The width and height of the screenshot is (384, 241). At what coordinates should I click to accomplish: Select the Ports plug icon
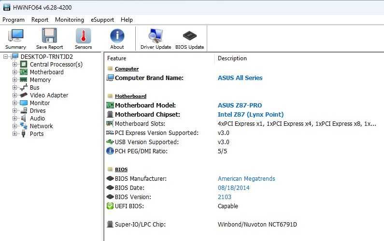[24, 134]
